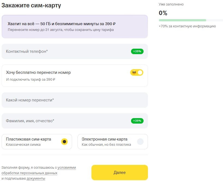Click the 0% completion indicator
The height and width of the screenshot is (181, 223).
coord(163,13)
